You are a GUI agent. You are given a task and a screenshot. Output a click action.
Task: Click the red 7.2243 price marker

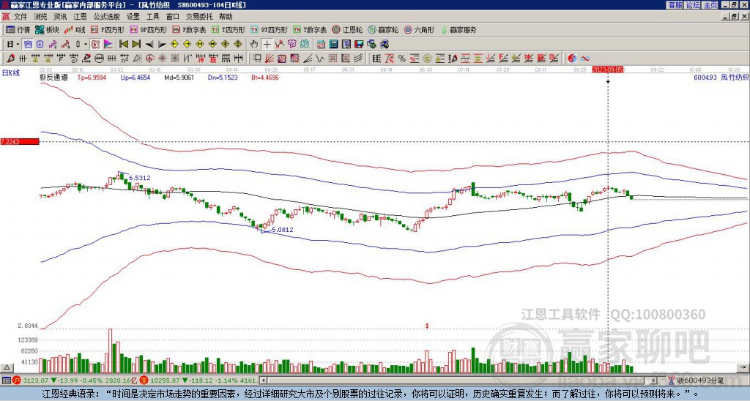coord(19,142)
